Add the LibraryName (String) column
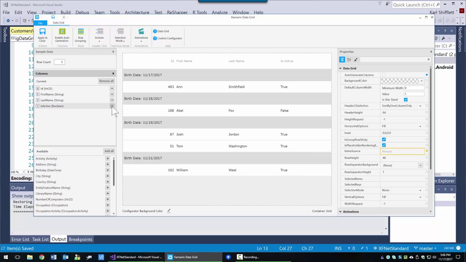This screenshot has height=262, width=466. click(107, 194)
